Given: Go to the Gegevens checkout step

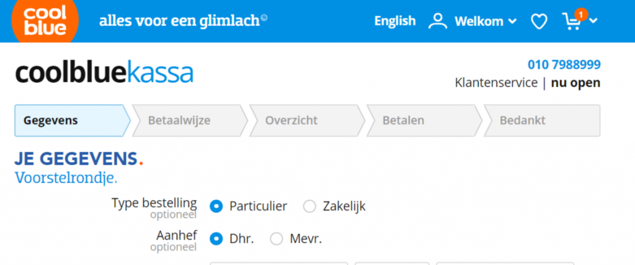Looking at the screenshot, I should pyautogui.click(x=73, y=121).
